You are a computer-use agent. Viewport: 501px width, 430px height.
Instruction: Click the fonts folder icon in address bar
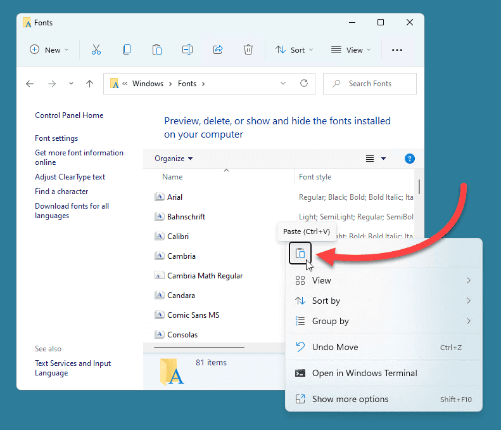(x=115, y=84)
